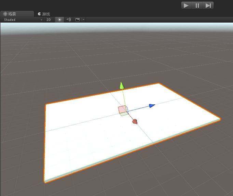Click the green plane handle of the gizmo
This screenshot has height=196, width=233.
point(124,114)
